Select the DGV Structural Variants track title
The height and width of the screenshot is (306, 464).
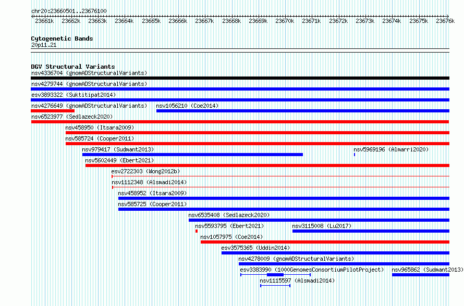(x=73, y=67)
